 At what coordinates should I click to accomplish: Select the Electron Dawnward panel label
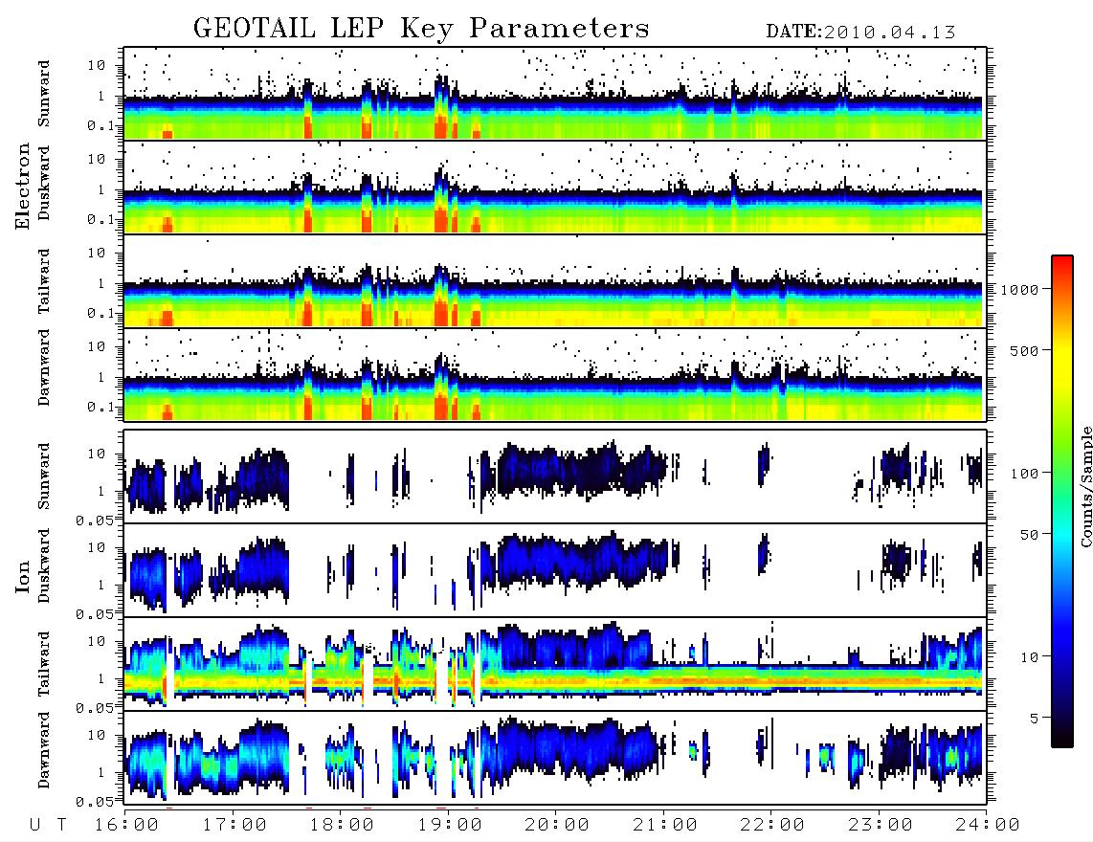pos(44,367)
